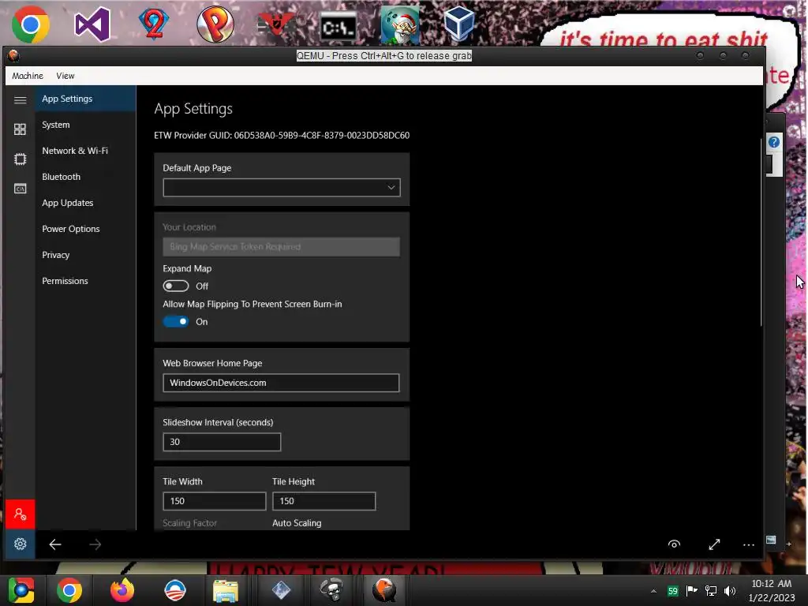Click the volume speaker tray icon
Viewport: 808px width, 606px height.
[730, 591]
